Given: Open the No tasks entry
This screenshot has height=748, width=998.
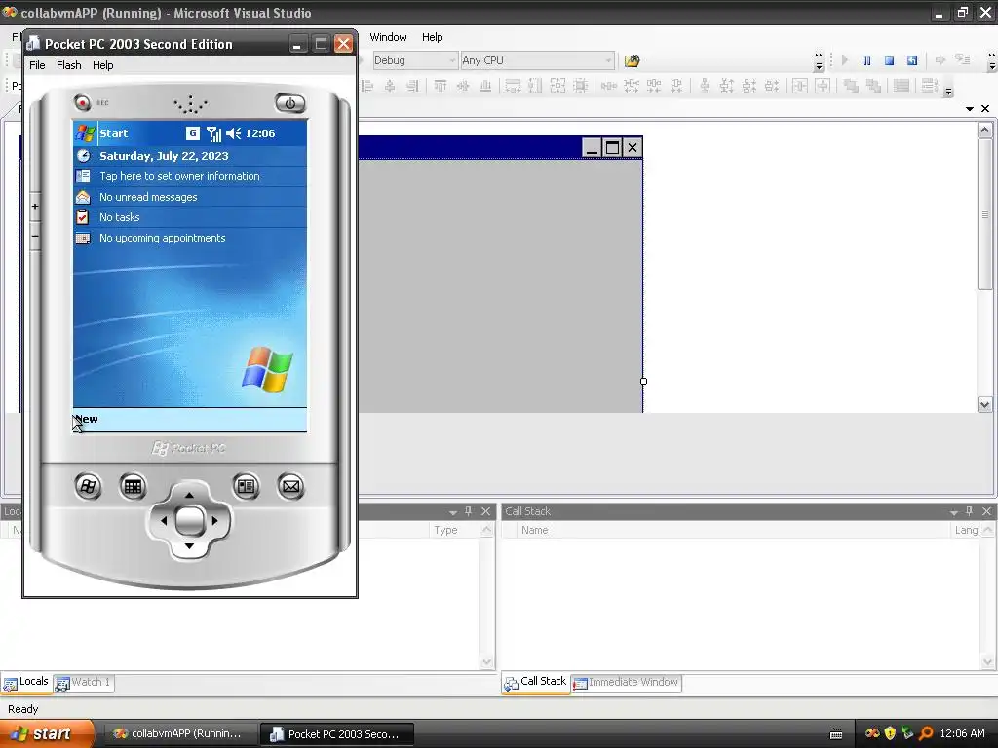Looking at the screenshot, I should point(190,217).
